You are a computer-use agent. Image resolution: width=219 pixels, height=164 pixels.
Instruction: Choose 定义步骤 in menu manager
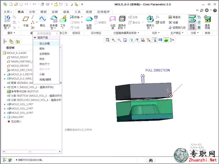[x=44, y=43]
